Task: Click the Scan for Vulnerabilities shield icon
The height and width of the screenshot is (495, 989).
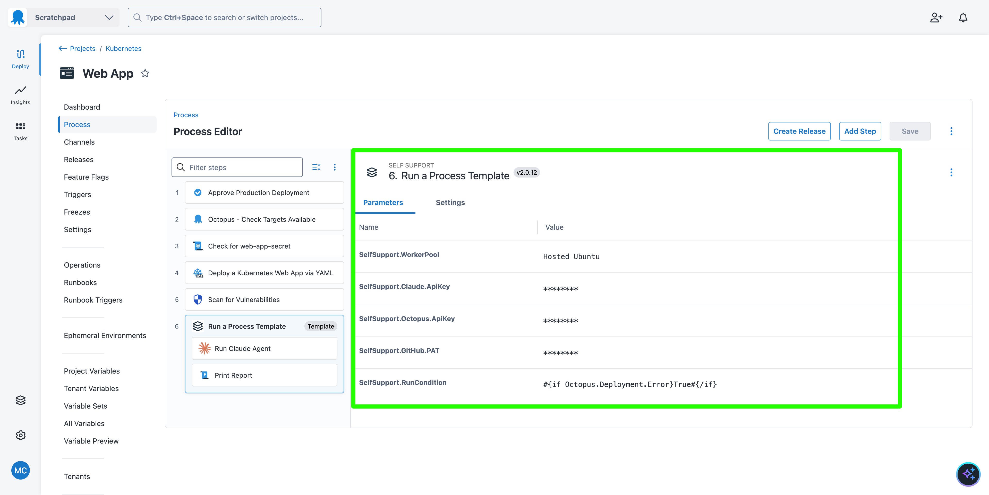Action: tap(198, 299)
